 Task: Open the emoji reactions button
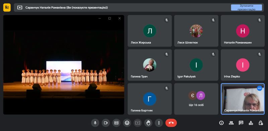pyautogui.click(x=127, y=123)
